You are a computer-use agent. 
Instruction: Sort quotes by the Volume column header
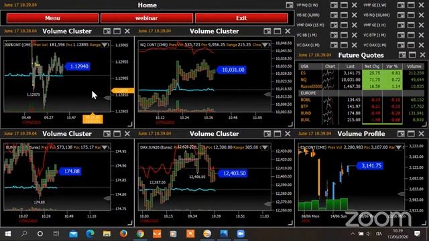click(414, 66)
